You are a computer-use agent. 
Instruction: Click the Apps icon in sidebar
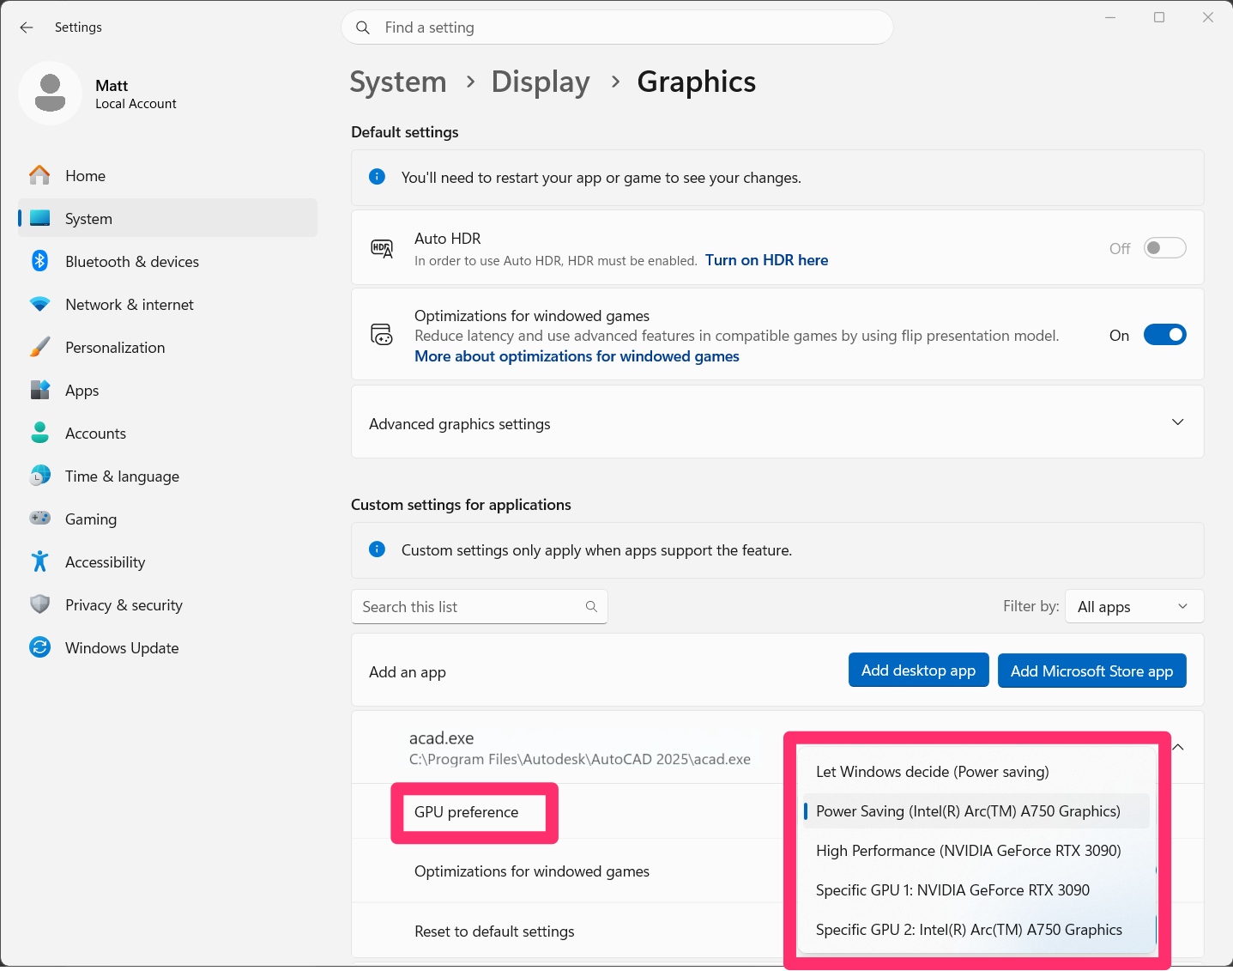(x=39, y=390)
